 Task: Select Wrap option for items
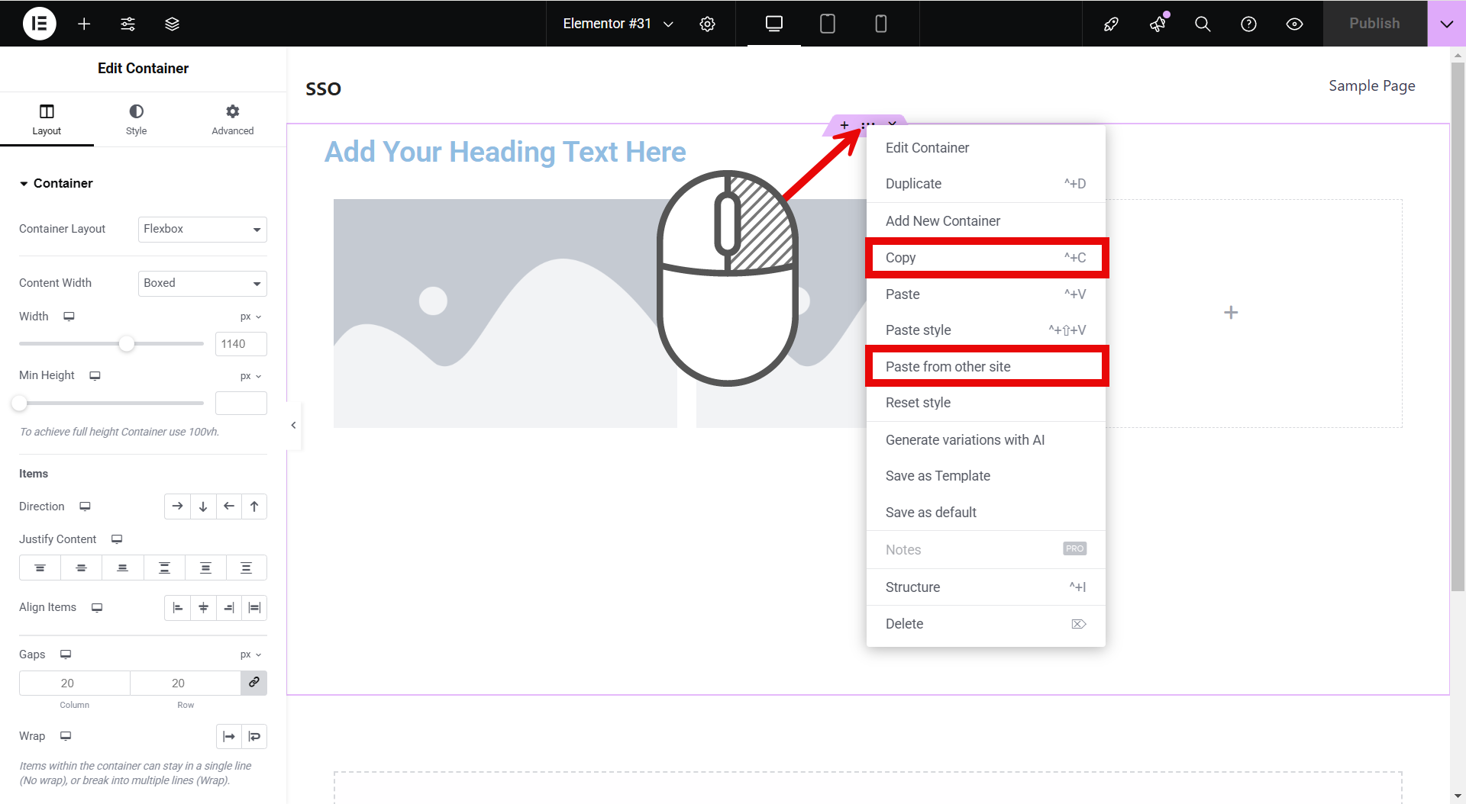pyautogui.click(x=254, y=736)
